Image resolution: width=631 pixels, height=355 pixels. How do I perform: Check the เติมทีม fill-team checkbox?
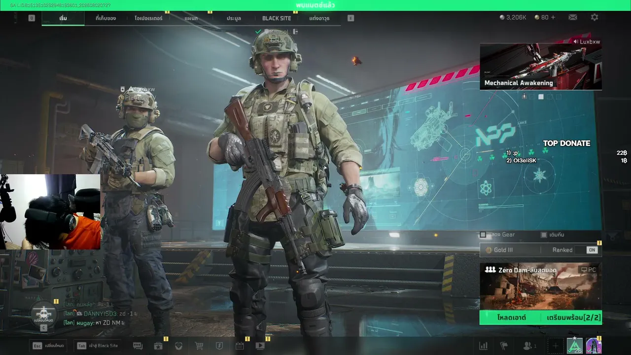coord(544,235)
